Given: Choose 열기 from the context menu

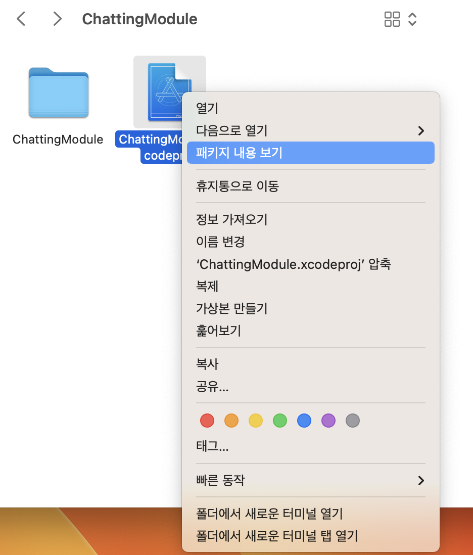Looking at the screenshot, I should pyautogui.click(x=311, y=108).
